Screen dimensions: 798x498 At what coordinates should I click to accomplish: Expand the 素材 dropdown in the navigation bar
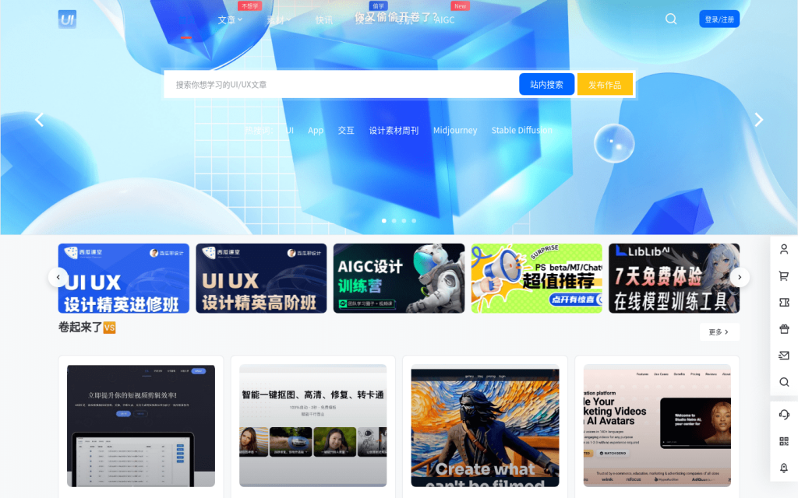(x=278, y=20)
